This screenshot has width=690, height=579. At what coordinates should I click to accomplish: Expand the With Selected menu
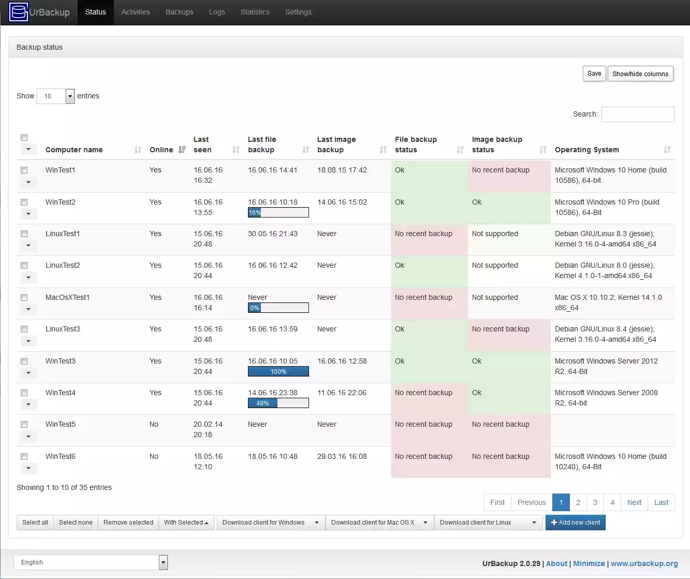point(186,522)
